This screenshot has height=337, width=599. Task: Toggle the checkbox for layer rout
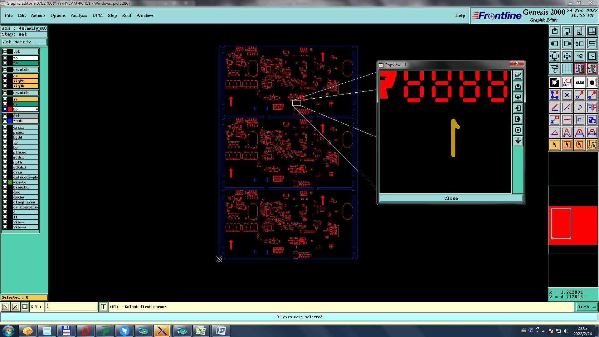coord(5,121)
